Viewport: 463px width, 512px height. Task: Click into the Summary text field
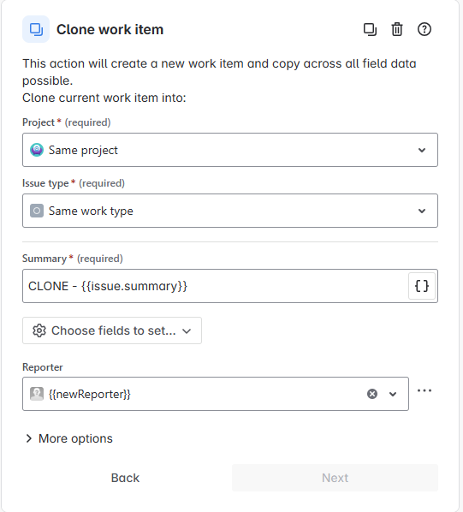(x=216, y=286)
